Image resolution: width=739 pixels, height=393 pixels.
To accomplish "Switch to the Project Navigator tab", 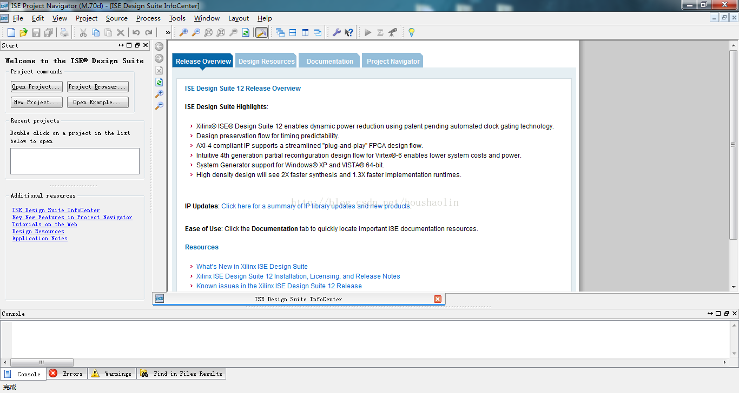I will [x=393, y=61].
